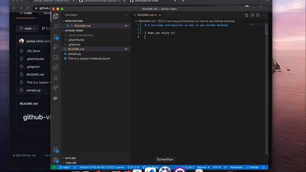This screenshot has height=172, width=306.
Task: Click README.md breadcrumb above editor
Action: coord(147,21)
